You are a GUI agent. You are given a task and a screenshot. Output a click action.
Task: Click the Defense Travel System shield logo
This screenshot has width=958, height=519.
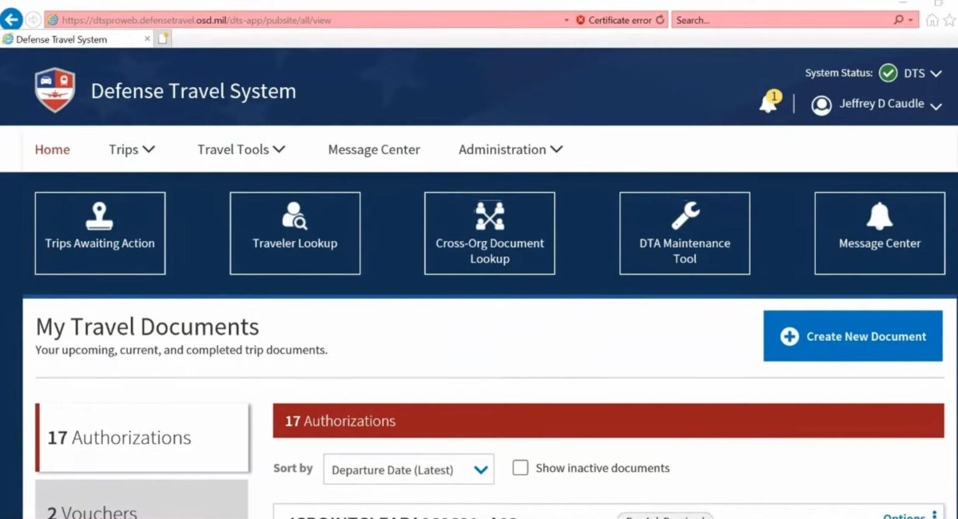55,90
